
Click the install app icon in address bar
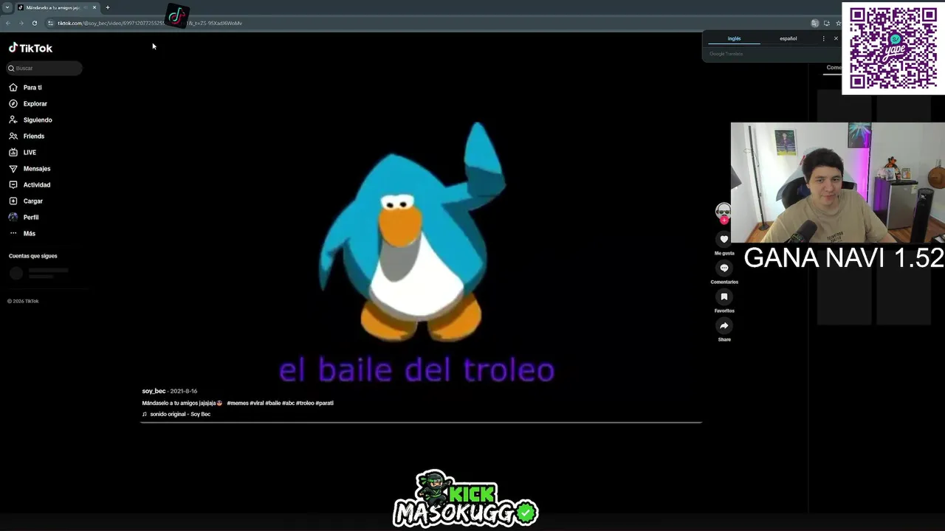(827, 23)
